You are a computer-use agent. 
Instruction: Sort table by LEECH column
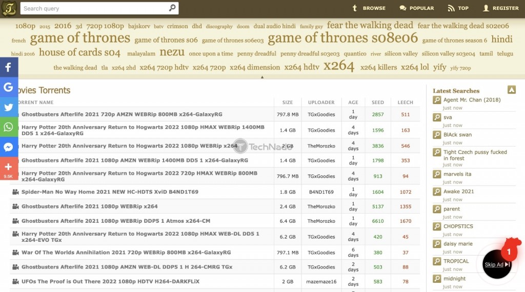coord(405,102)
